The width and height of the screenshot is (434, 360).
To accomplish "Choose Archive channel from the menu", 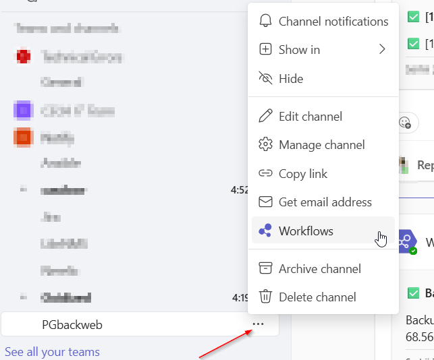I will (x=319, y=268).
